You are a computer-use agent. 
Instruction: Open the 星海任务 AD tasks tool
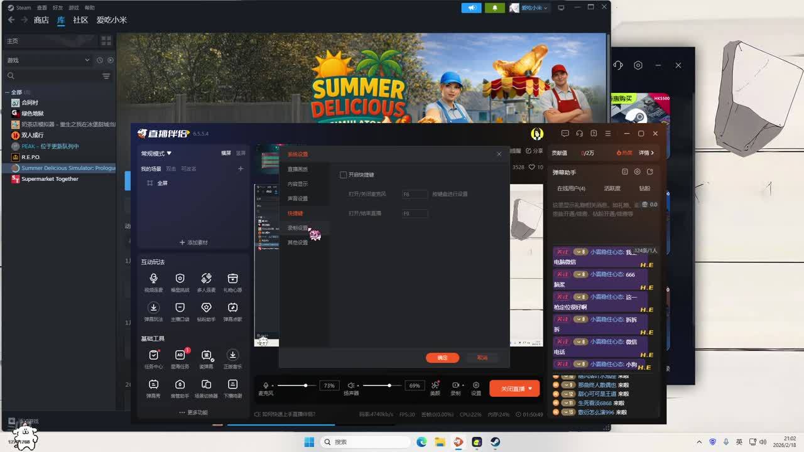pyautogui.click(x=180, y=358)
